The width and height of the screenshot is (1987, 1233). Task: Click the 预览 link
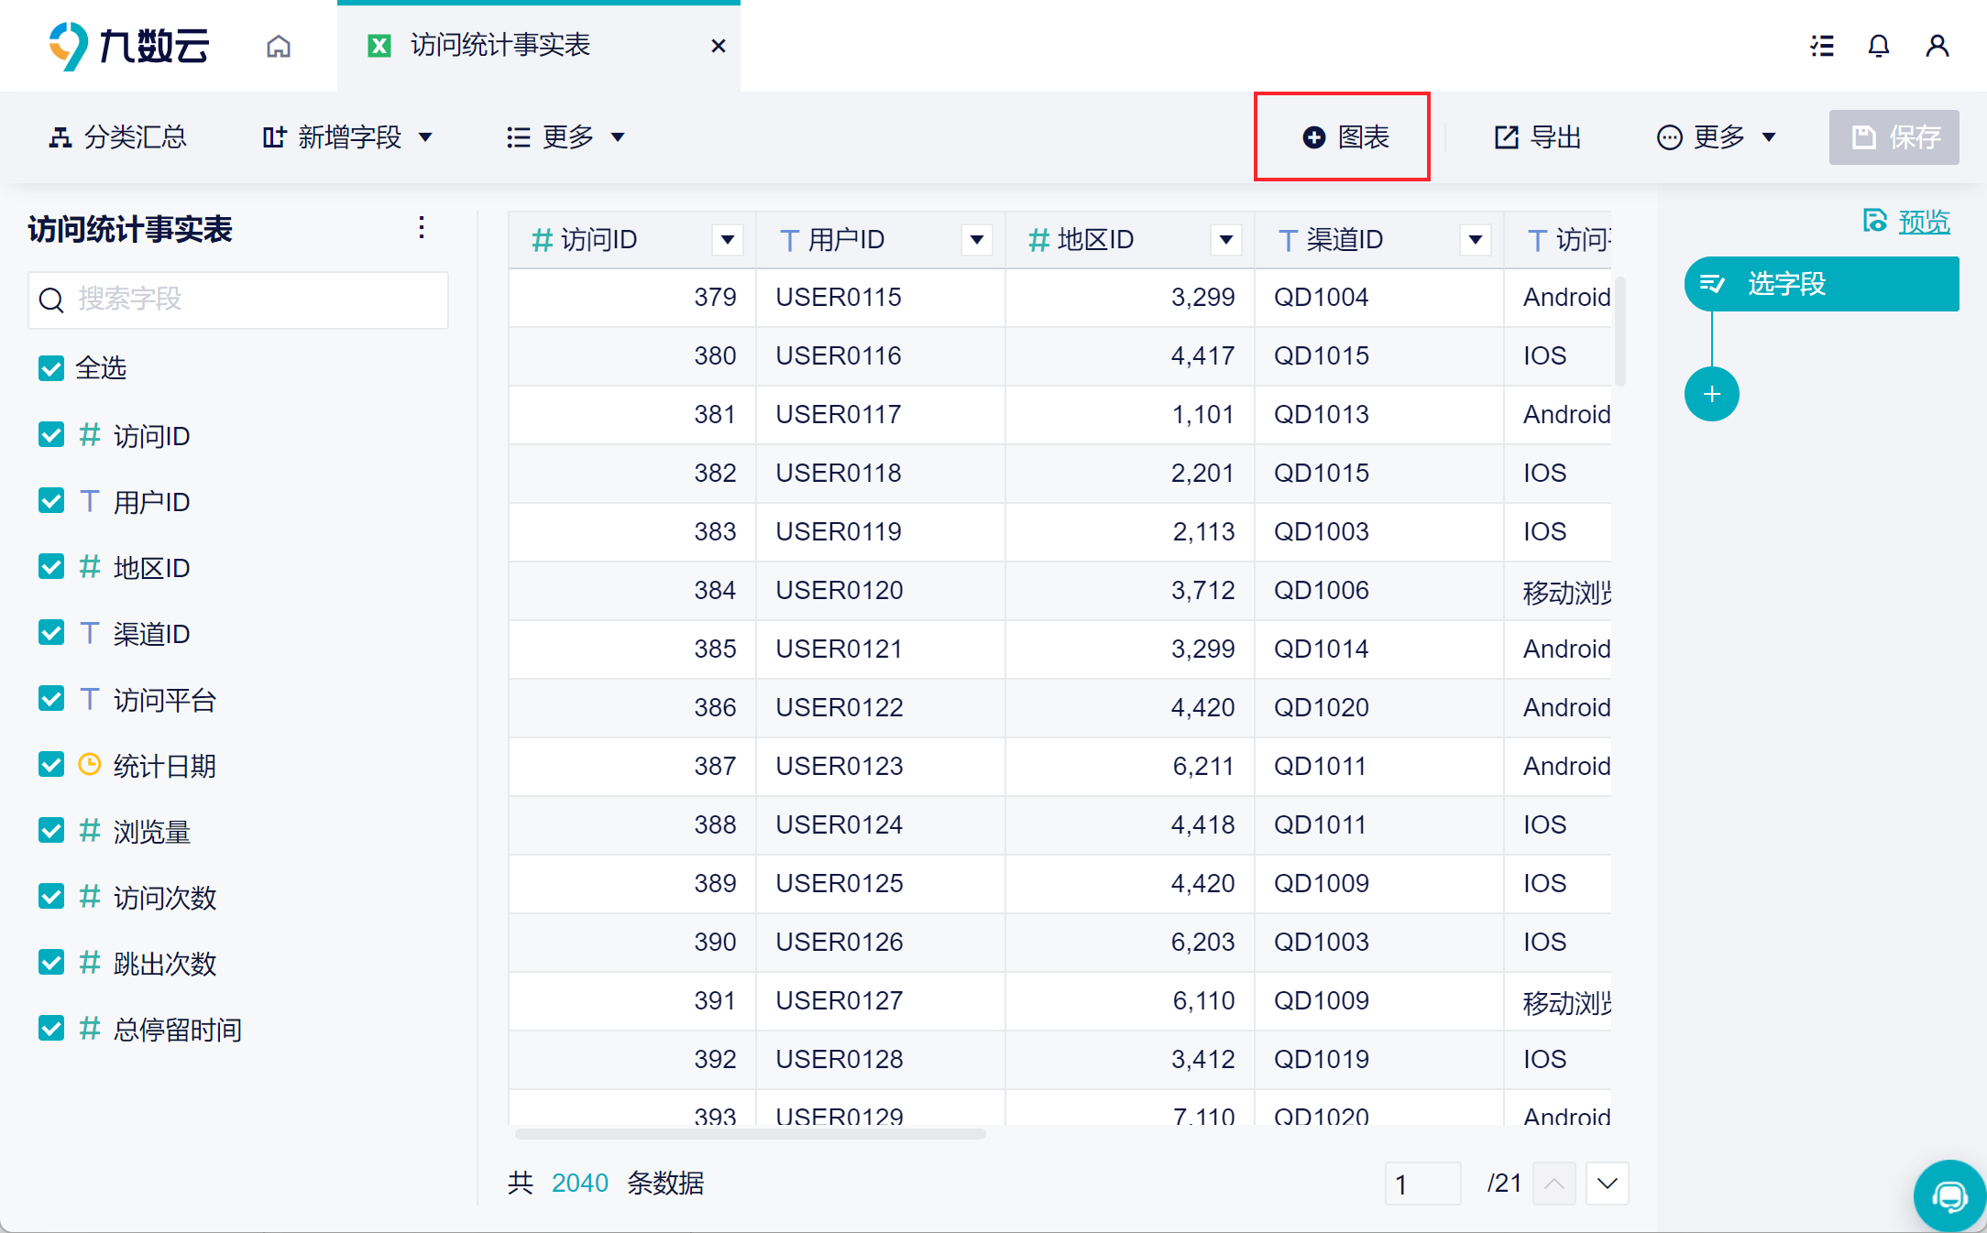click(x=1923, y=222)
